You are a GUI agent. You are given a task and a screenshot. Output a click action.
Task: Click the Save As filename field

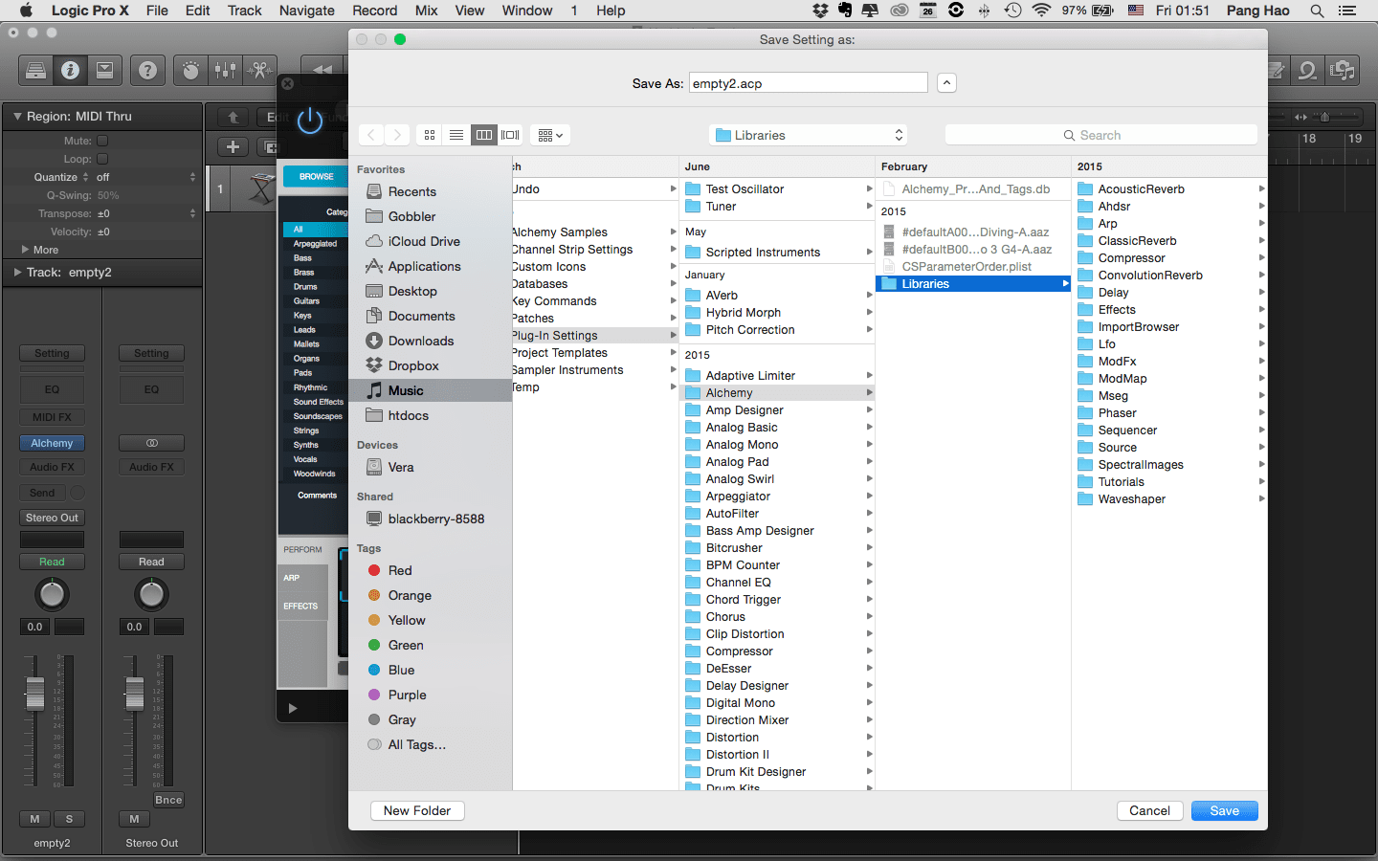[809, 83]
